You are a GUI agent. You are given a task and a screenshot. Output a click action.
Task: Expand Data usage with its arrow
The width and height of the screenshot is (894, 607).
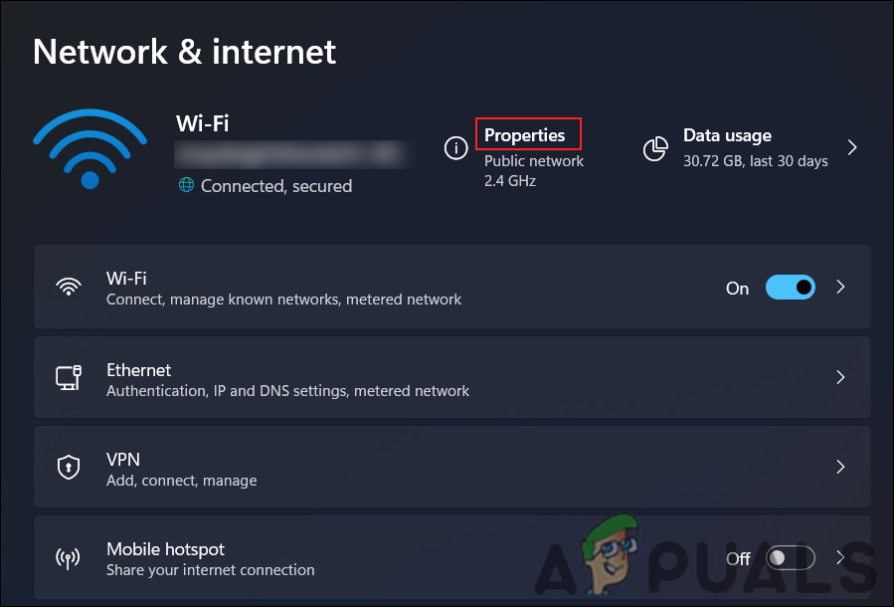pos(852,146)
